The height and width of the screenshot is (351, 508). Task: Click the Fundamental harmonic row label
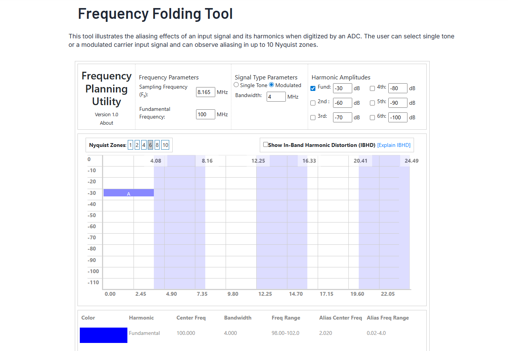click(x=144, y=333)
